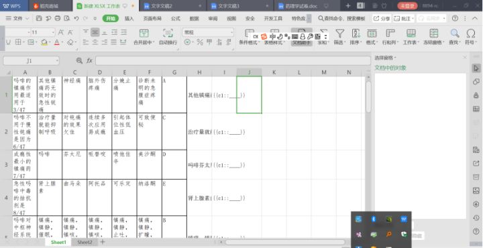483x248 pixels.
Task: Switch to the 文字文稿2 document tab
Action: [172, 6]
